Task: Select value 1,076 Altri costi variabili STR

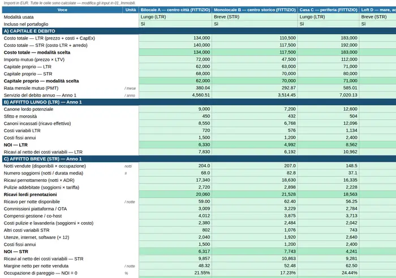Action: (x=290, y=230)
